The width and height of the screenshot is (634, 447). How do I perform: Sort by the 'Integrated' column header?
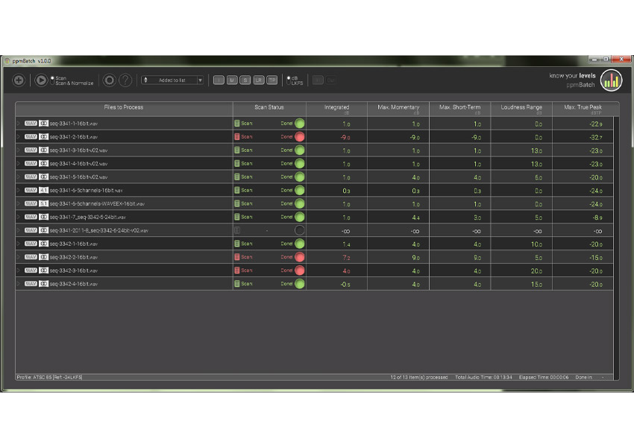337,109
